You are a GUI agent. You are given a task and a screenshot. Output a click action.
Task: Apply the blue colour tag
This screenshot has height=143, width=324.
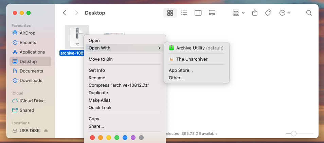coord(125,138)
